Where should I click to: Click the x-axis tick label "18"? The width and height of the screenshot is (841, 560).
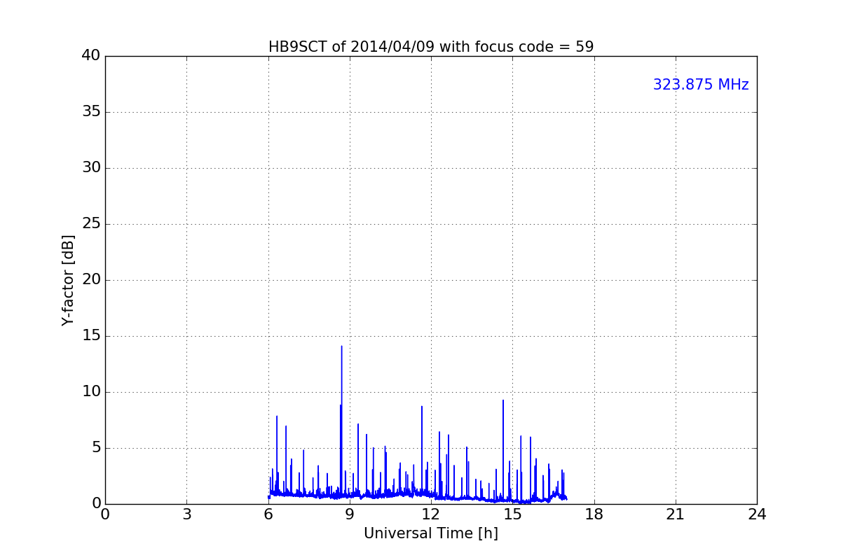tap(594, 514)
